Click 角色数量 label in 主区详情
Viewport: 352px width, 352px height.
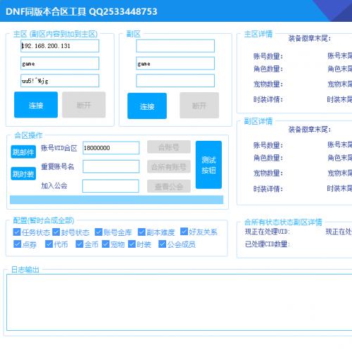click(268, 69)
